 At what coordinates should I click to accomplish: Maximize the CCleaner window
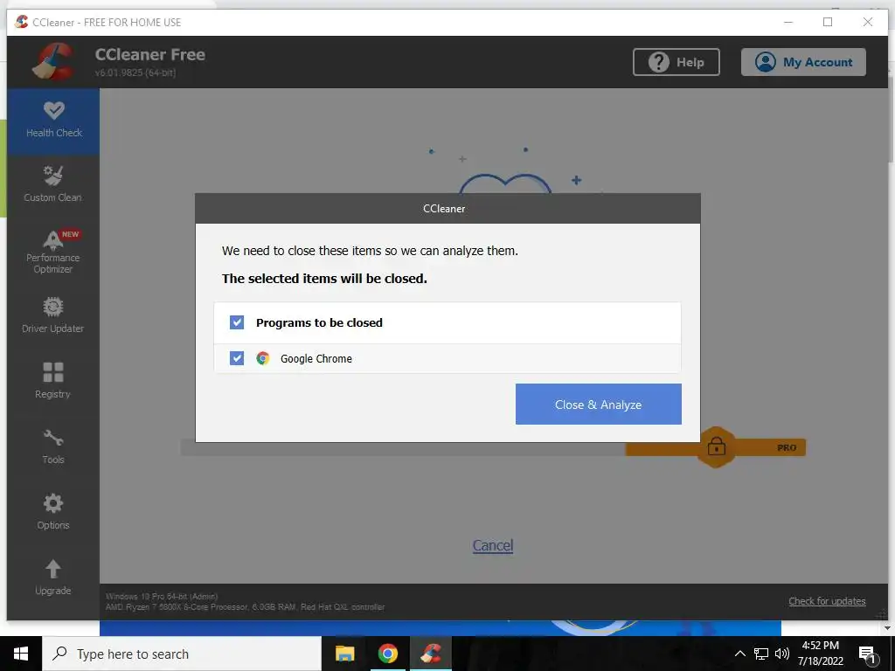tap(828, 22)
